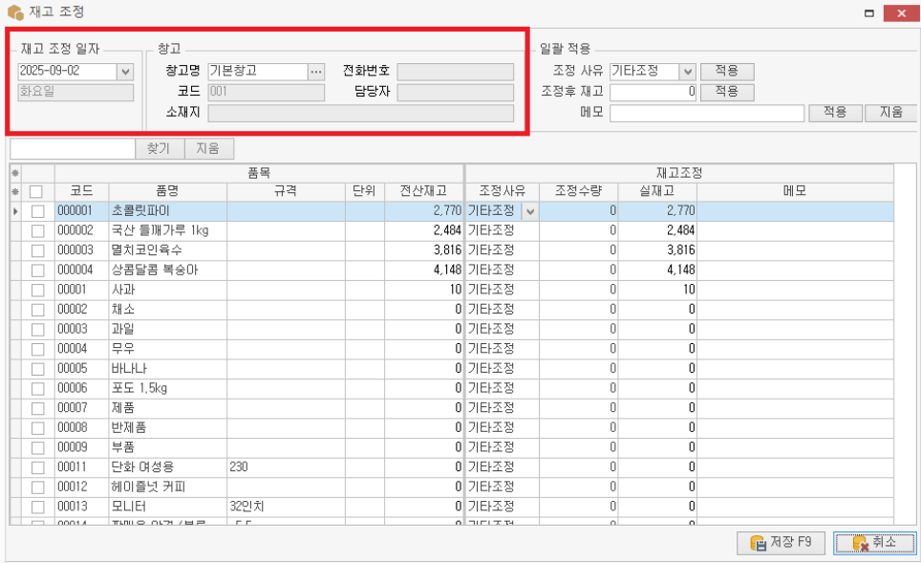Open 조정사유 dropdown in the 초콜릿파이 row

tap(529, 210)
